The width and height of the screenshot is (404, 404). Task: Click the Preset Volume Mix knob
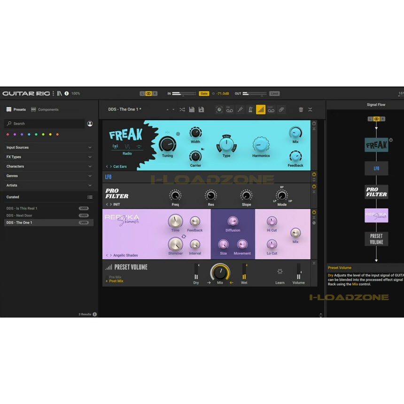220,272
